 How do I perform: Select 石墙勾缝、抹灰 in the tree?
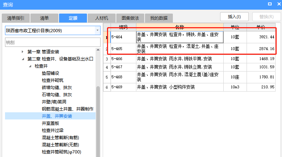(x=57, y=95)
